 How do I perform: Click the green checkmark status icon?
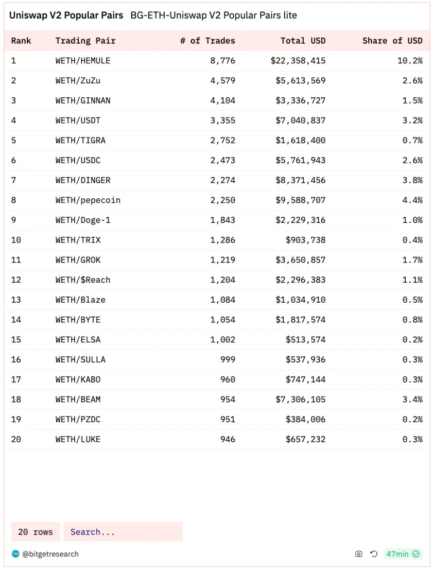(x=416, y=554)
